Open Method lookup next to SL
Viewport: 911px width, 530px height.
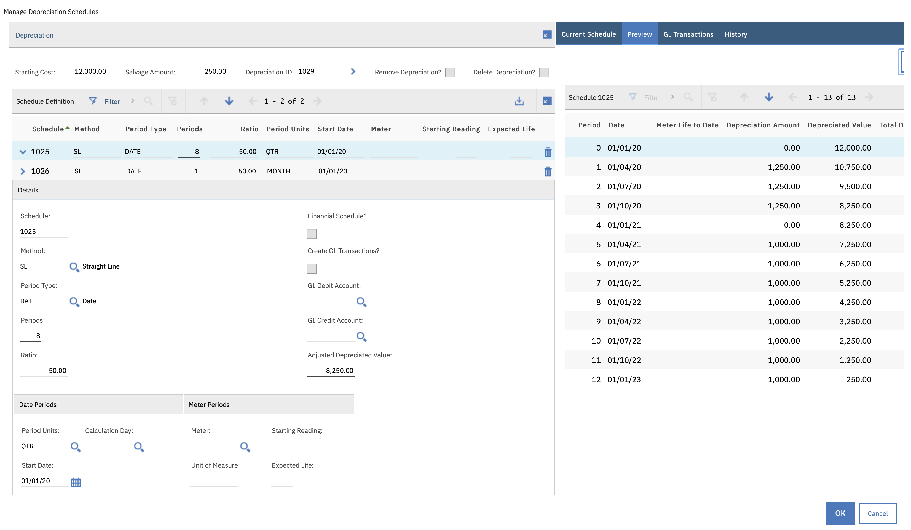pos(74,267)
